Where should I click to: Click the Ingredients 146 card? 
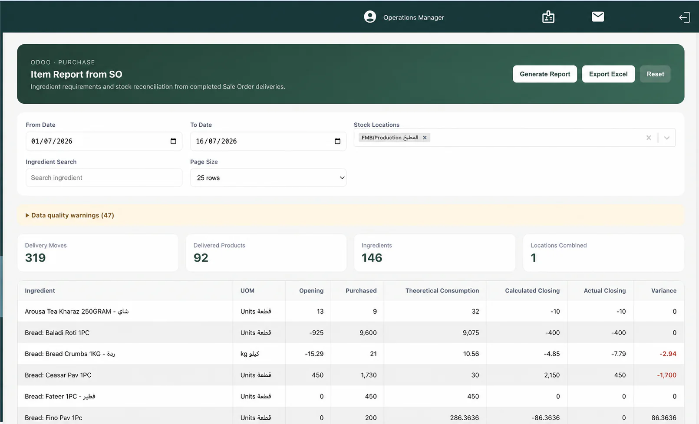(435, 253)
